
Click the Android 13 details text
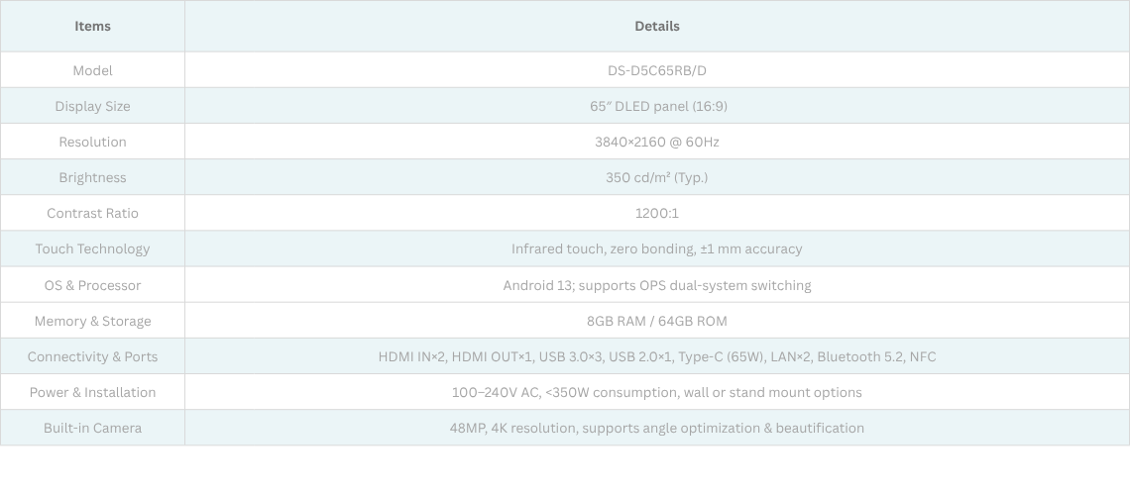pyautogui.click(x=657, y=285)
